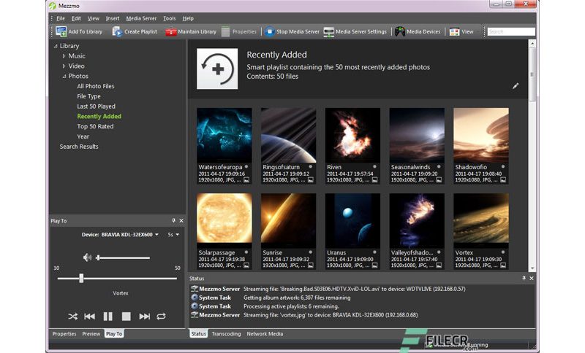The height and width of the screenshot is (353, 585).
Task: Click the Recently Added playlist artwork icon
Action: [217, 69]
